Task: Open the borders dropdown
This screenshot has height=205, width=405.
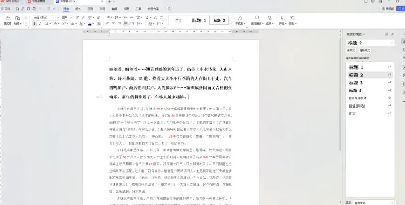Action: [x=163, y=24]
